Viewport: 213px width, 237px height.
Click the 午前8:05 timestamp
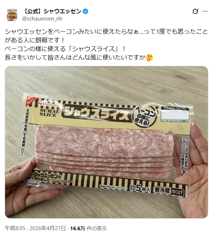(15, 228)
